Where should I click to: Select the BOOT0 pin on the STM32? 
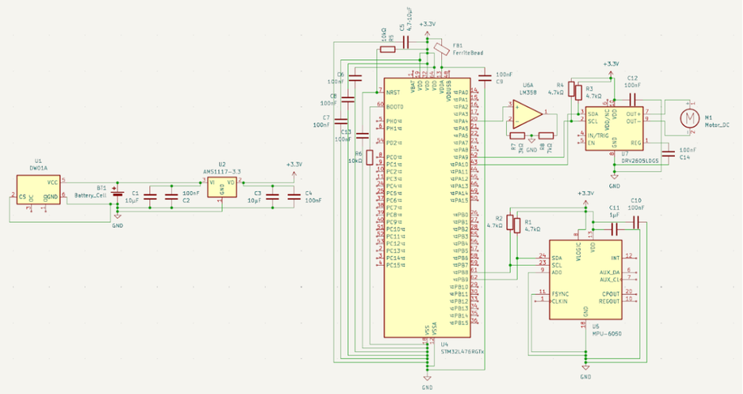(394, 106)
